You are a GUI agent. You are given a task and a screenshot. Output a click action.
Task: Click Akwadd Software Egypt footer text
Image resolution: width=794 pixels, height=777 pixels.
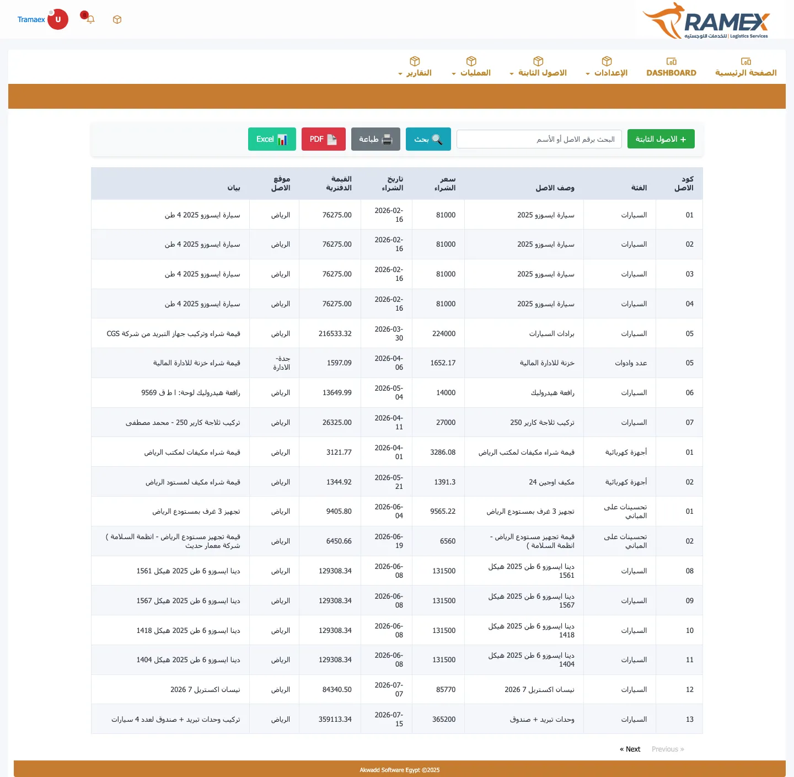(400, 770)
